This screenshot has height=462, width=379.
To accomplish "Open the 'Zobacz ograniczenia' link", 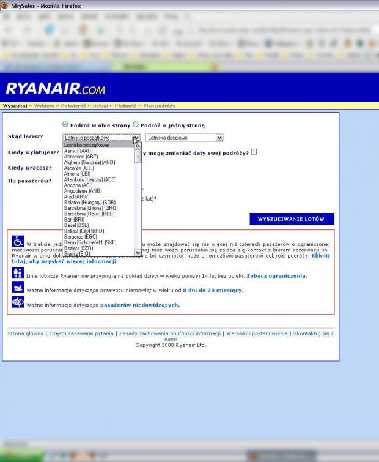I will 276,276.
